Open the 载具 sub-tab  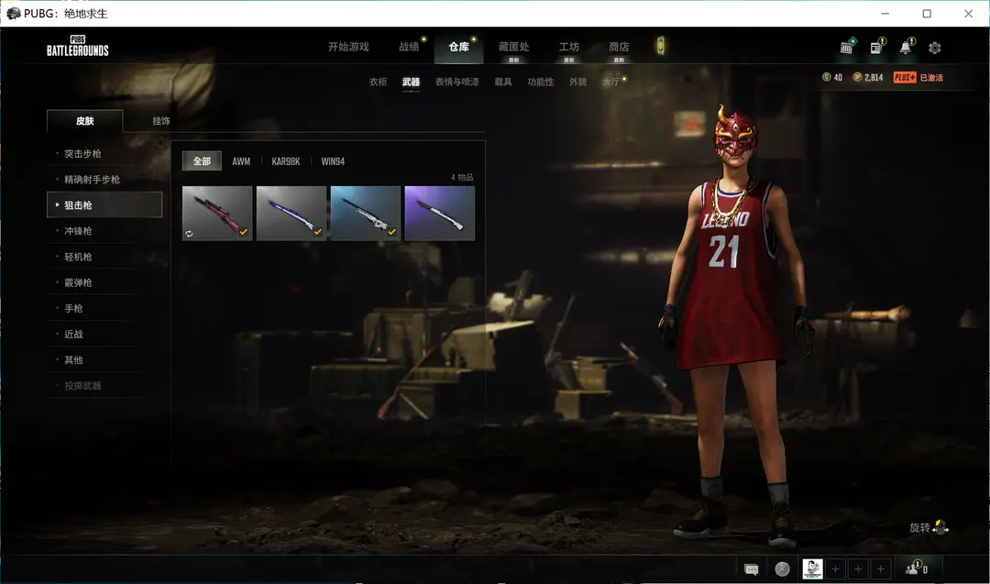[503, 82]
